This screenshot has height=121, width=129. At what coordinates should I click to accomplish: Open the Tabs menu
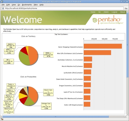(x=36, y=5)
